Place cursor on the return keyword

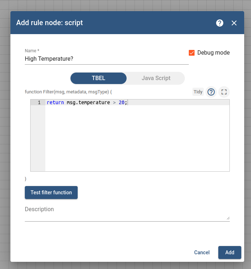tap(55, 102)
